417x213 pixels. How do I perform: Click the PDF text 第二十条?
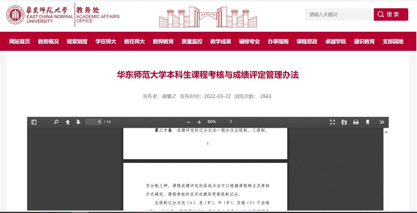tap(163, 130)
